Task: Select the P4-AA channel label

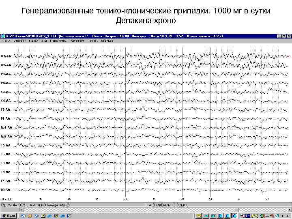Action: (x=6, y=83)
